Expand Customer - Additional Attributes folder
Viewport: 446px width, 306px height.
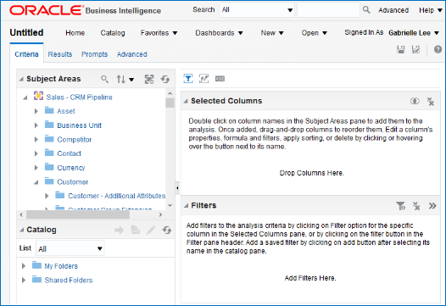[47, 196]
